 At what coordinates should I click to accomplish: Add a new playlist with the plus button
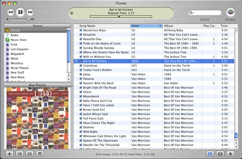[9, 154]
